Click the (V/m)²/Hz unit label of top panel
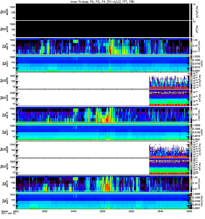 (x=197, y=12)
